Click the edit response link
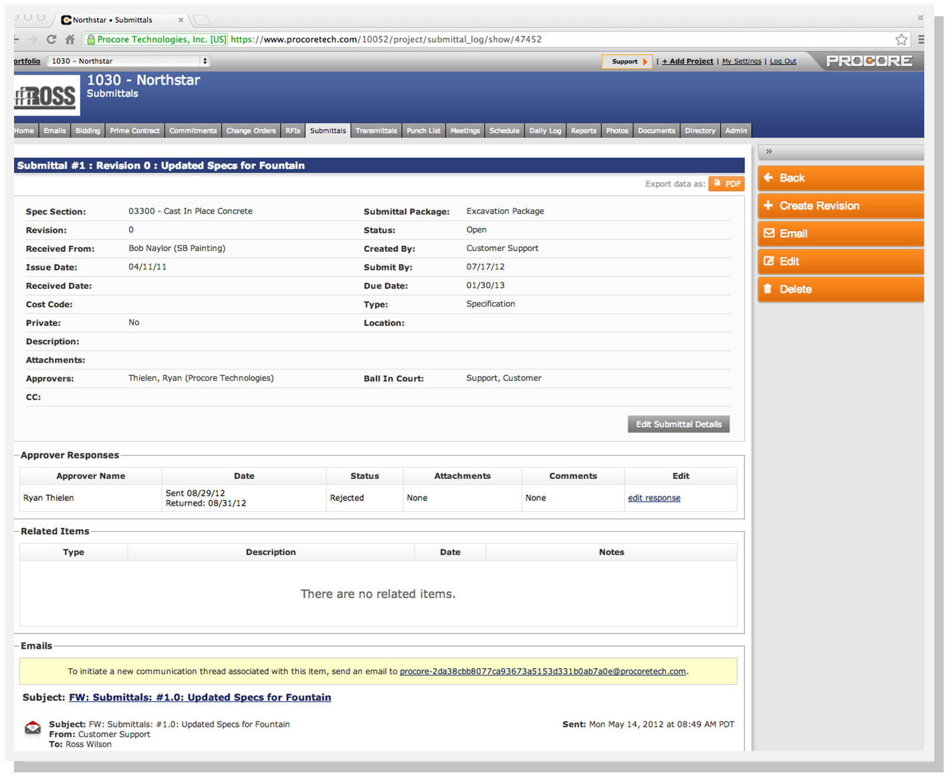Image resolution: width=949 pixels, height=777 pixels. point(654,498)
